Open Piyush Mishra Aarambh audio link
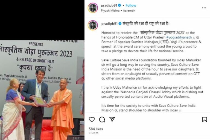The height and width of the screenshot is (140, 210). click(x=118, y=11)
